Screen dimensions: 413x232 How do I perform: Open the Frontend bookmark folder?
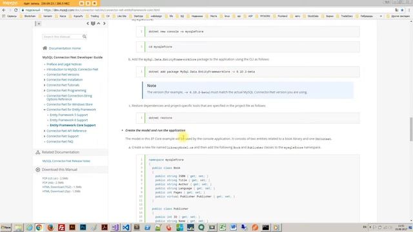click(280, 16)
